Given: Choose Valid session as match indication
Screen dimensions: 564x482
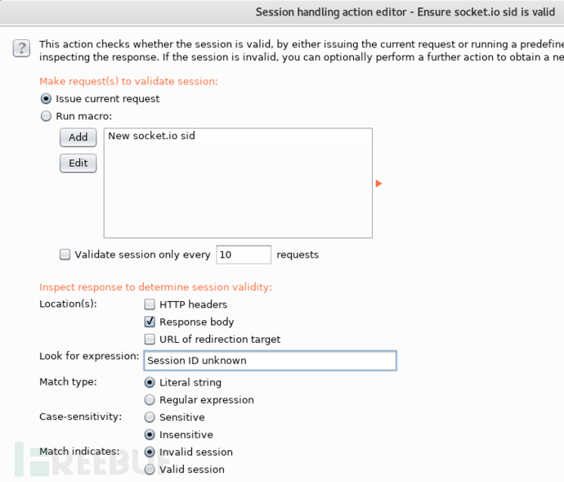Looking at the screenshot, I should [x=150, y=470].
